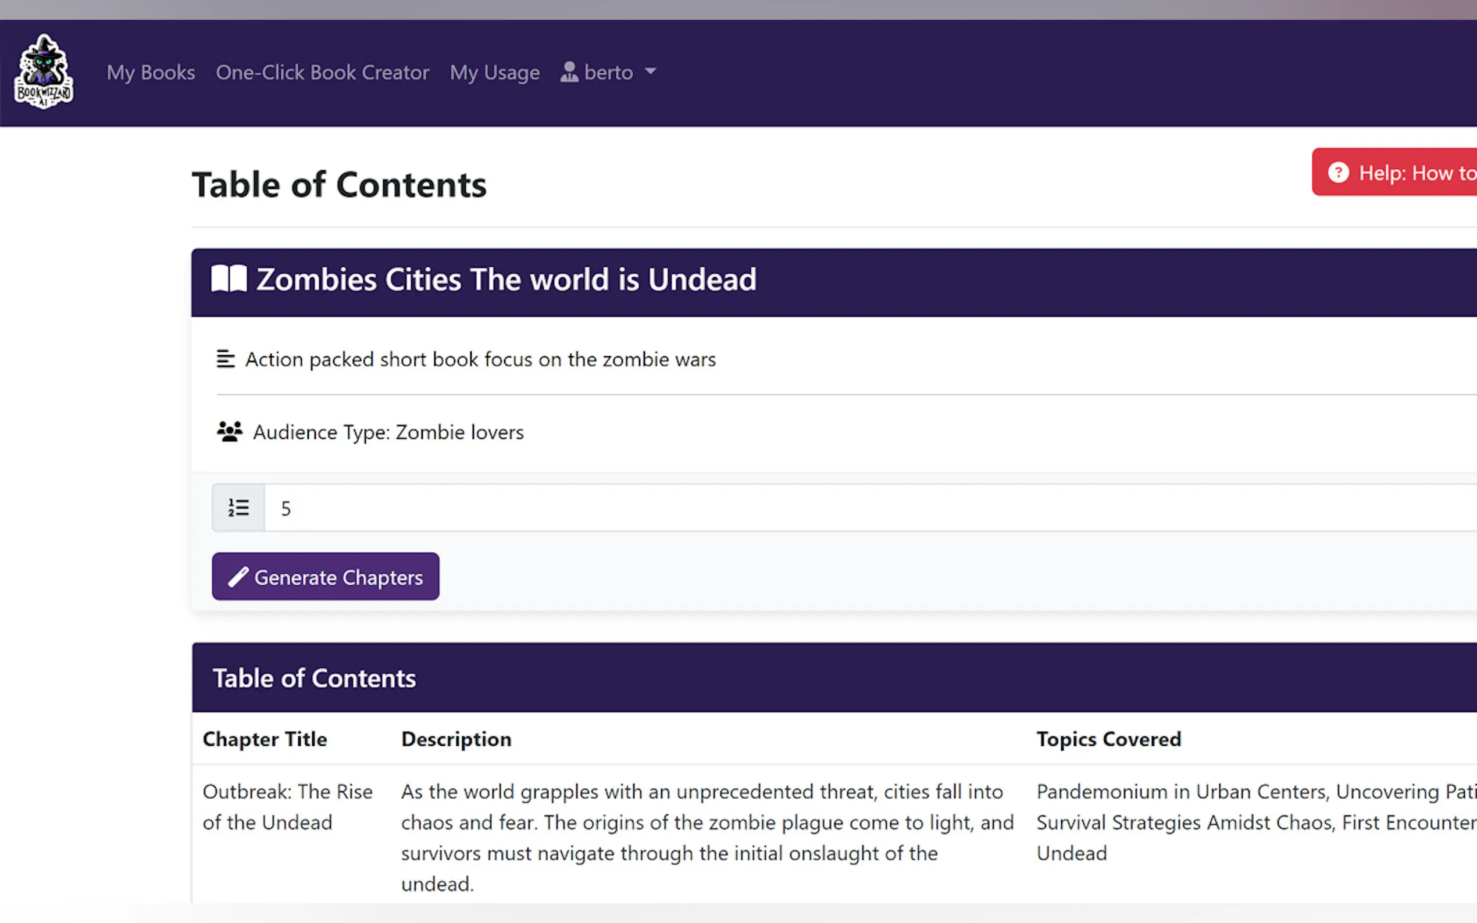Viewport: 1477px width, 923px height.
Task: Click the Zombies Cities book title heading
Action: coord(505,280)
